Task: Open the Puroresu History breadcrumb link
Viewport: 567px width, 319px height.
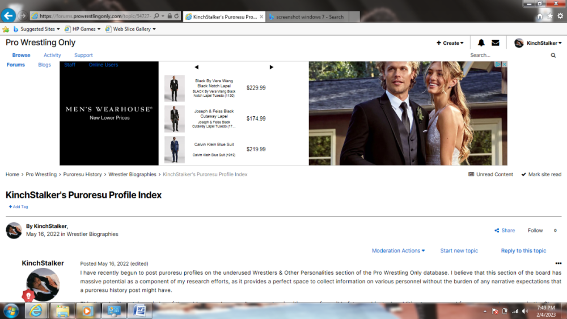Action: [82, 175]
